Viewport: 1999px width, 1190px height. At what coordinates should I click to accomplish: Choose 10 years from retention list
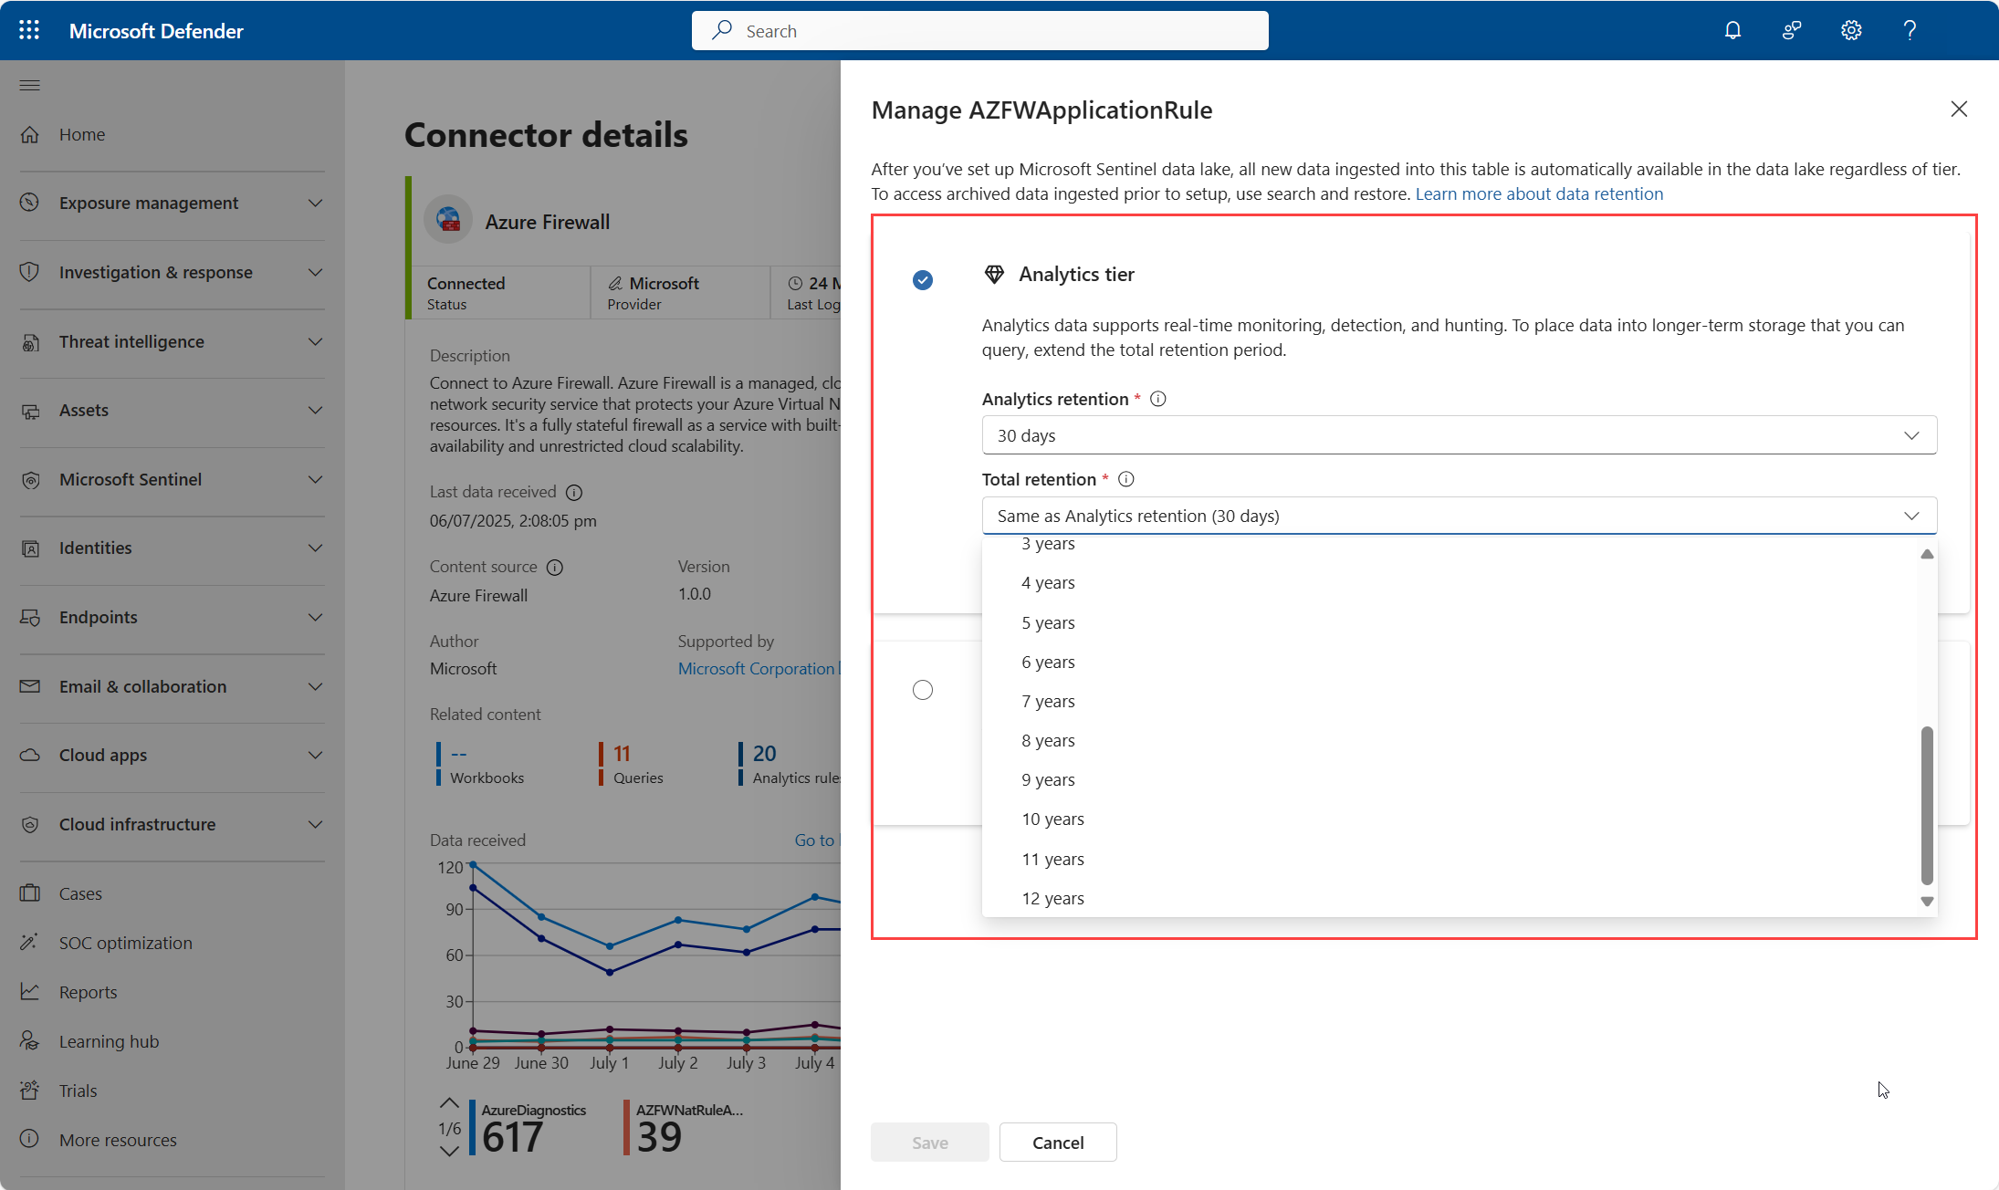(x=1052, y=819)
